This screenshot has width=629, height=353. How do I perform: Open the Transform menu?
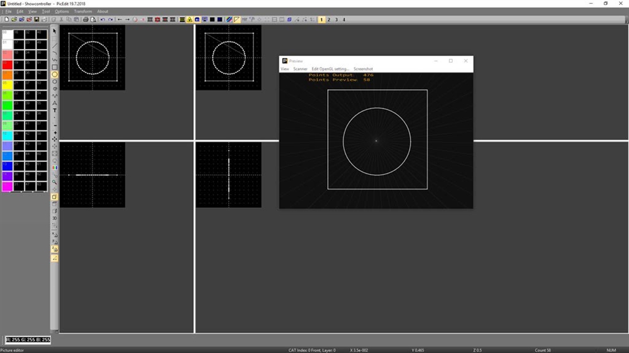(82, 11)
